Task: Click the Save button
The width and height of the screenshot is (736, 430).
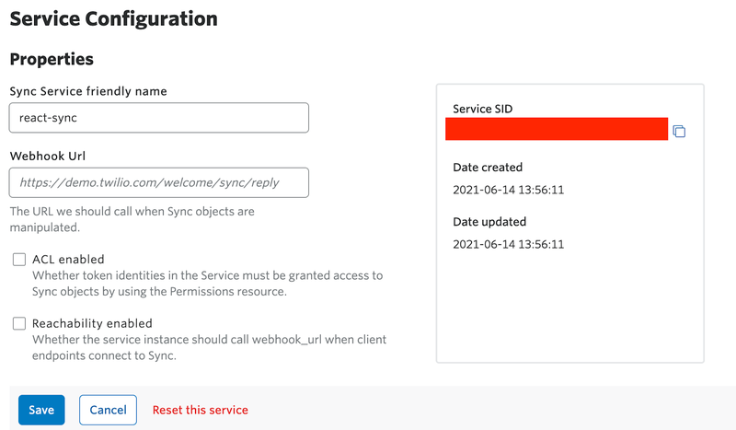Action: click(41, 410)
